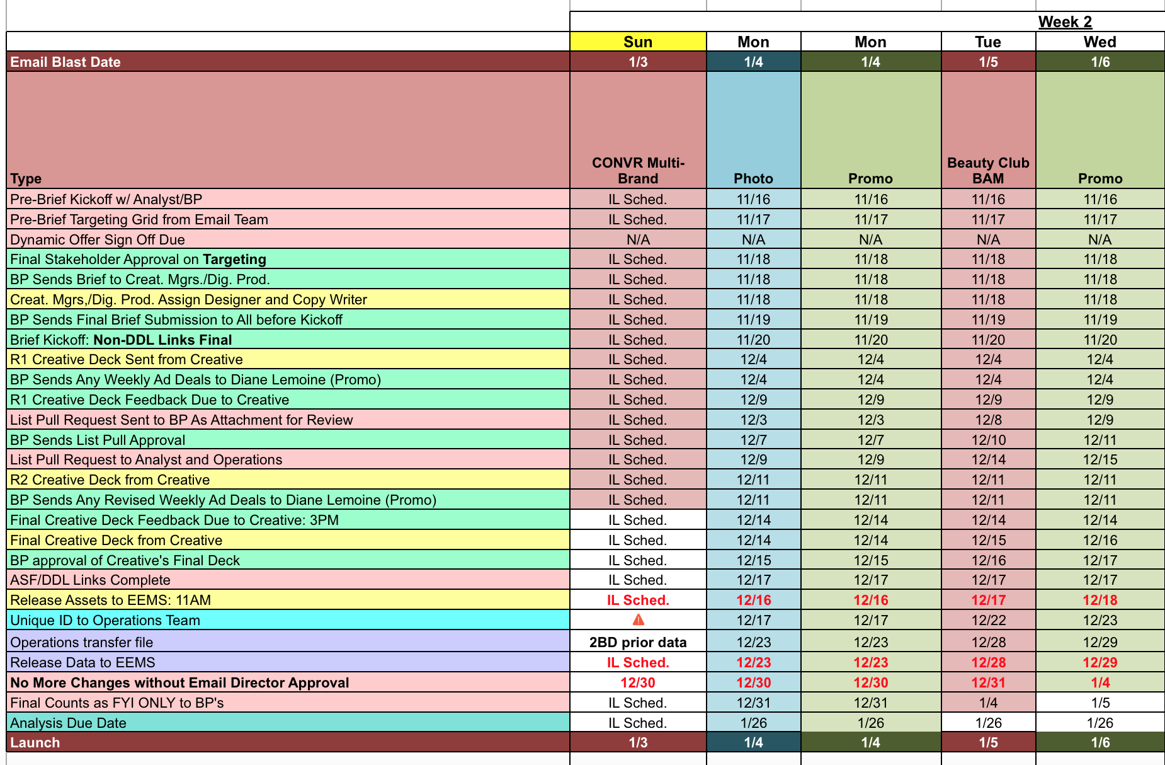The image size is (1165, 765).
Task: Select the red '12/18' Release Assets cell
Action: 1100,600
